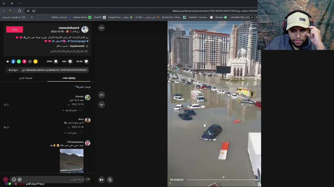The width and height of the screenshot is (334, 187).
Task: Click the floating player icon beside mute
Action: click(110, 180)
